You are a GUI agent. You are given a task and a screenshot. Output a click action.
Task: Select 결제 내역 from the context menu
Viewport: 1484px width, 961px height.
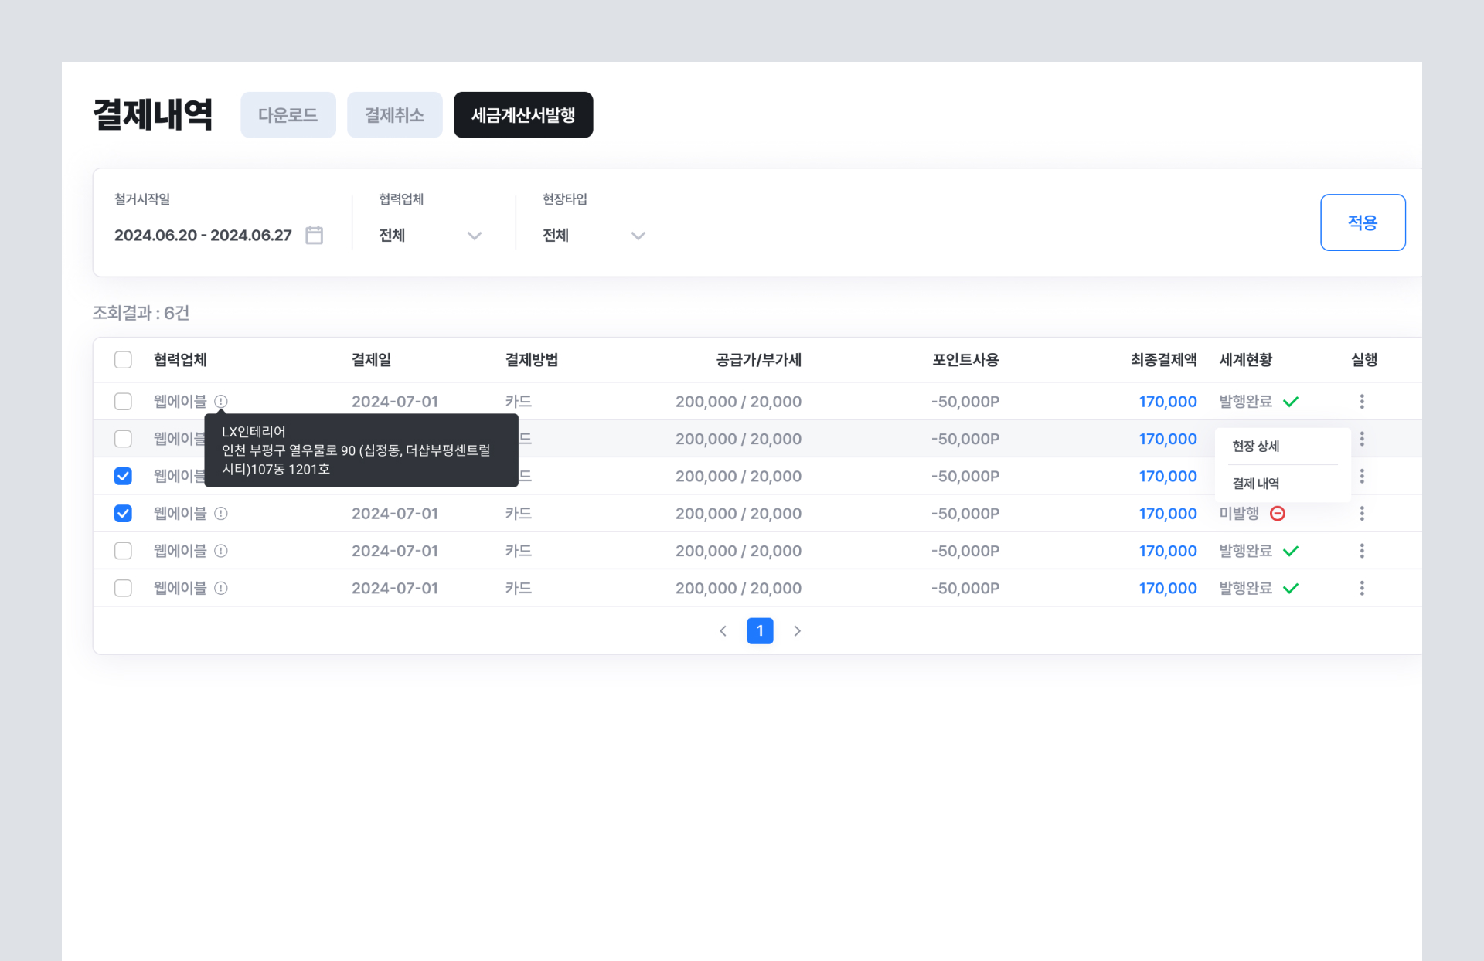1256,484
